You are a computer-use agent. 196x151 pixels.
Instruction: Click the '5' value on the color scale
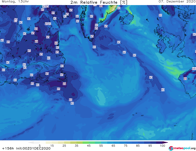[x=40, y=145]
